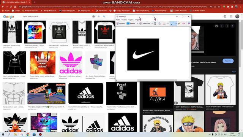Screen dimensions: 243x137
Task: Click the Create new snip button in Snipping Tool
Action: pyautogui.click(x=121, y=24)
